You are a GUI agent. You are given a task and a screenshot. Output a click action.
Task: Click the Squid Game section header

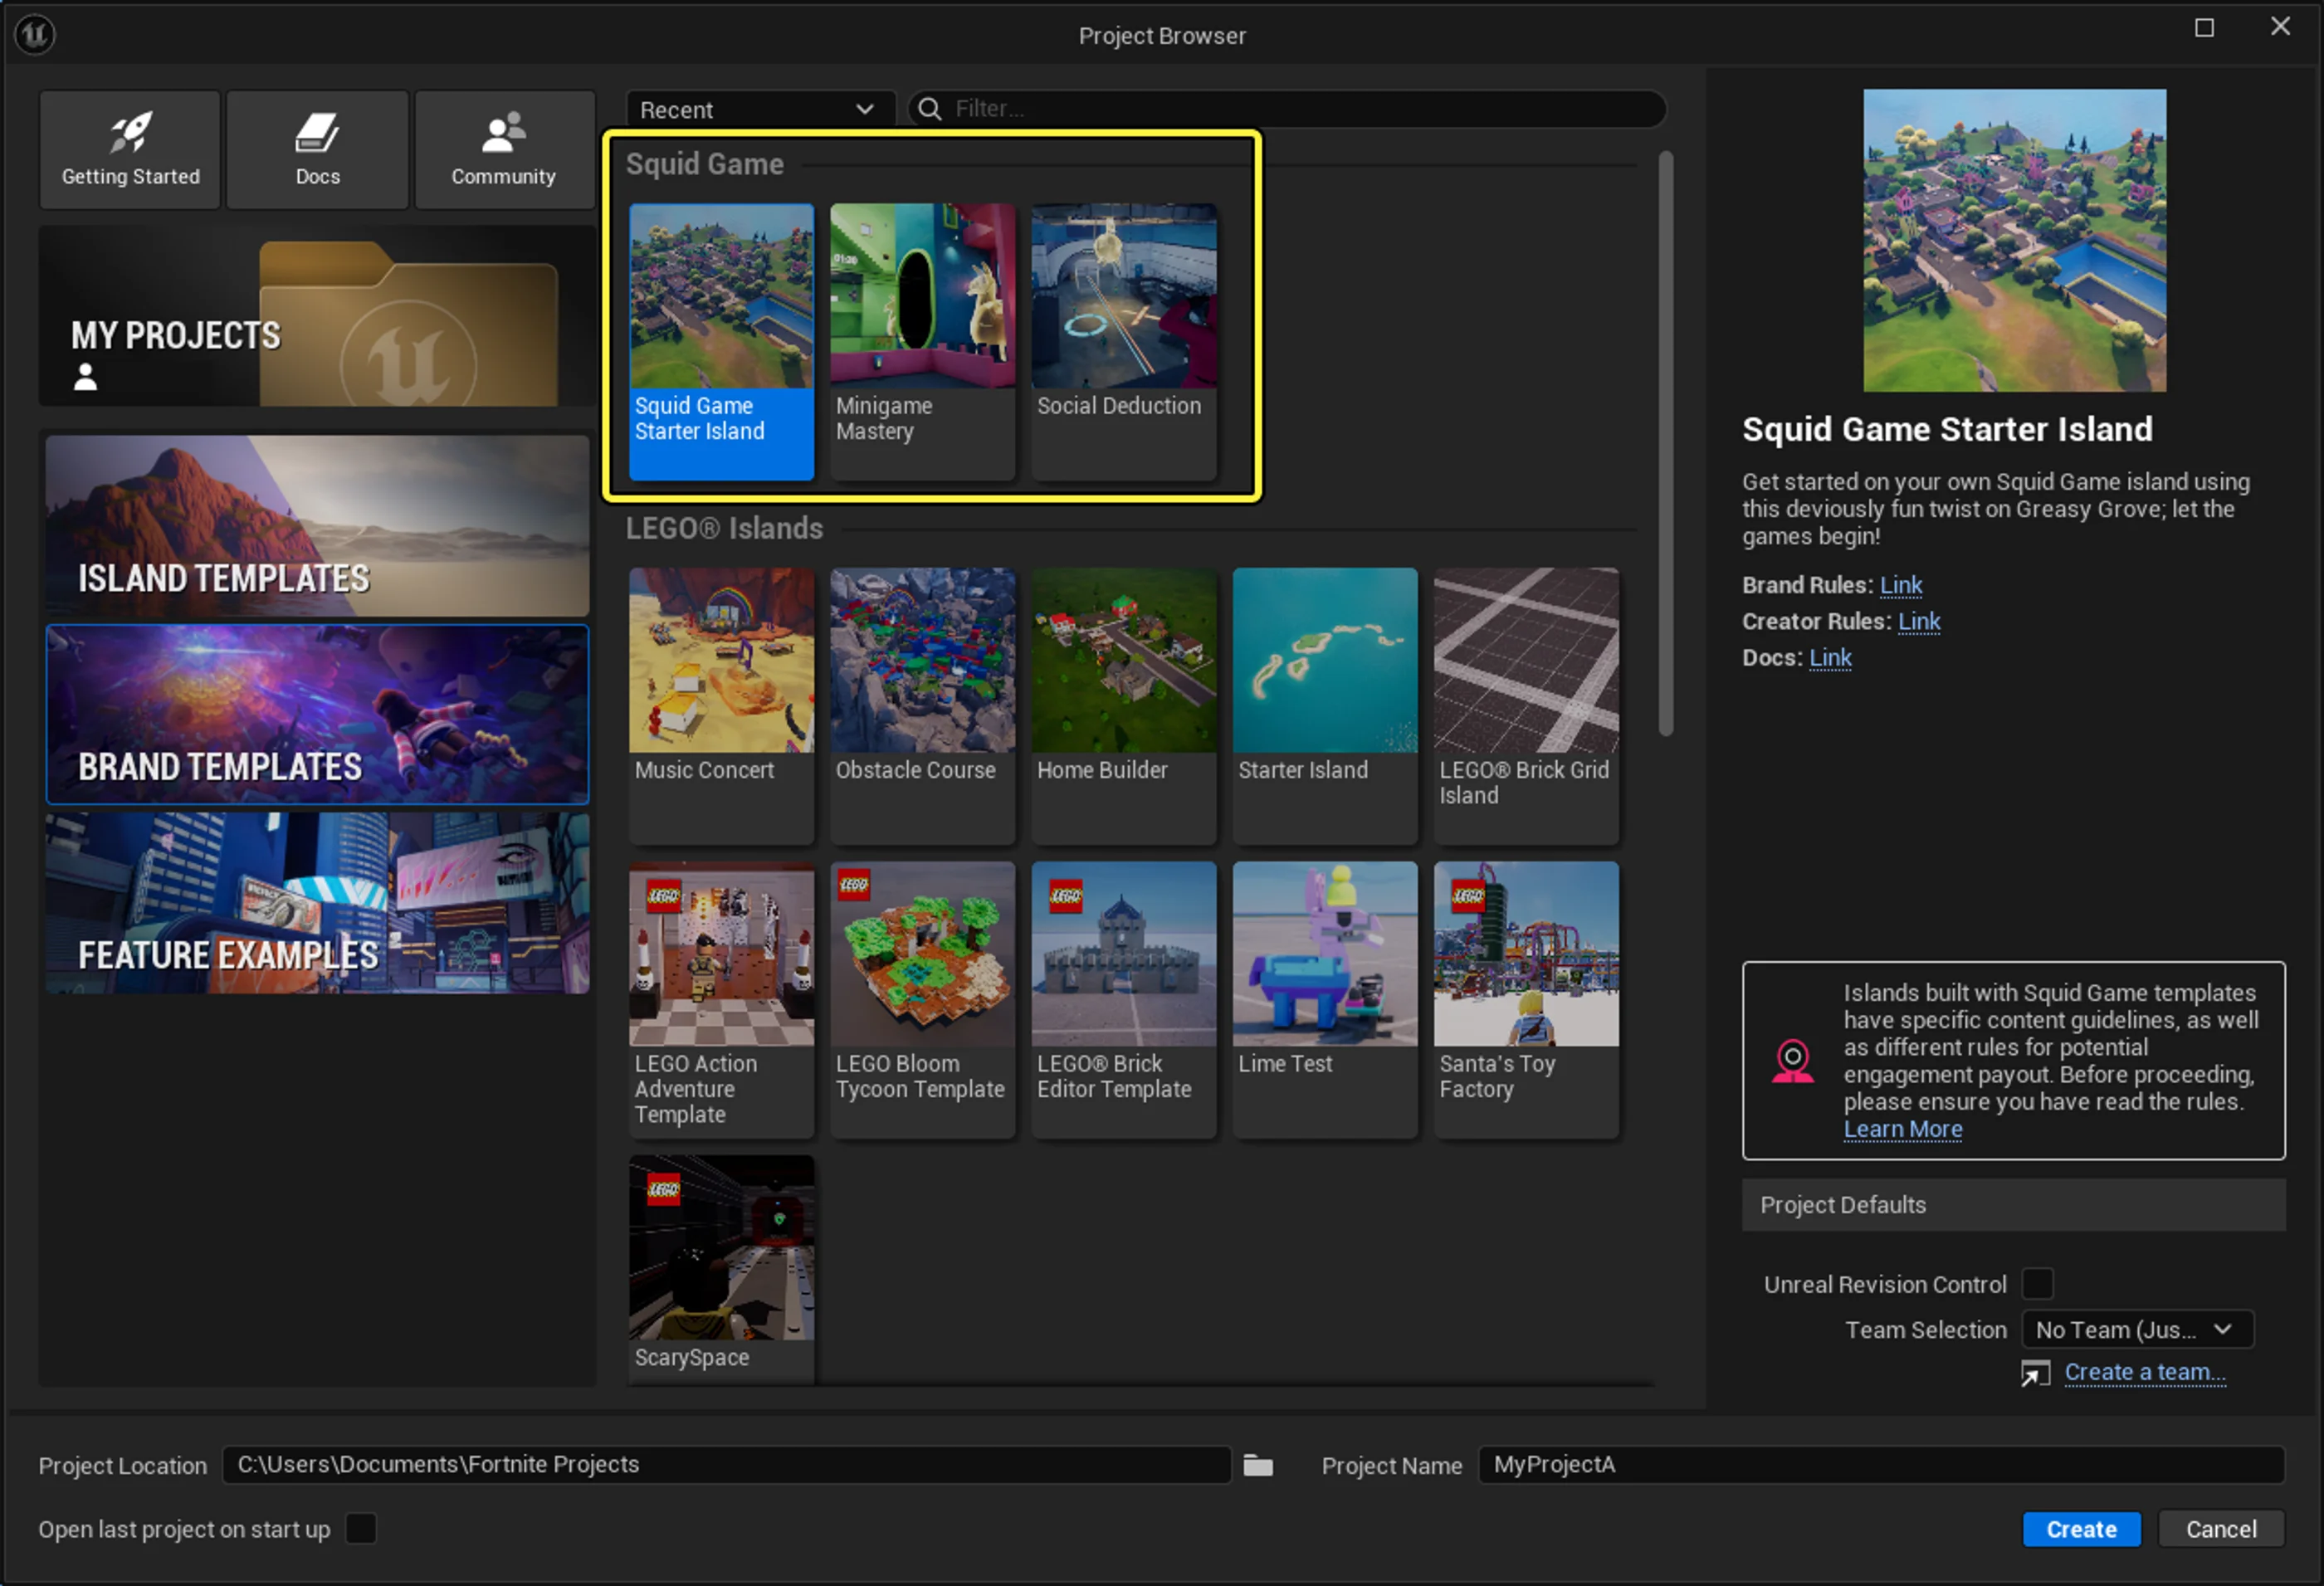pos(704,164)
